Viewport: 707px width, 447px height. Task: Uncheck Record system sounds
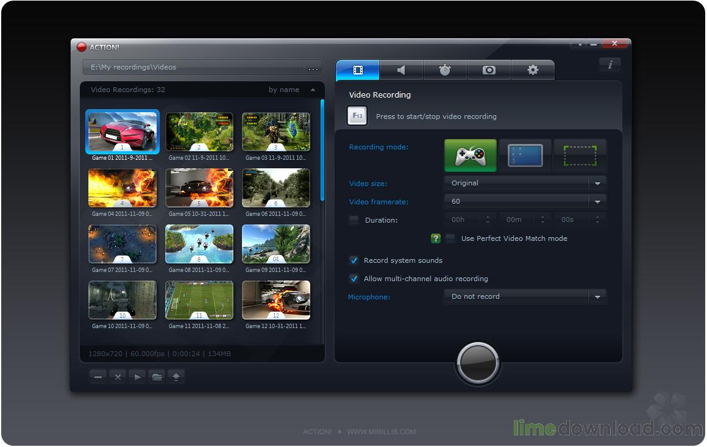(x=354, y=260)
